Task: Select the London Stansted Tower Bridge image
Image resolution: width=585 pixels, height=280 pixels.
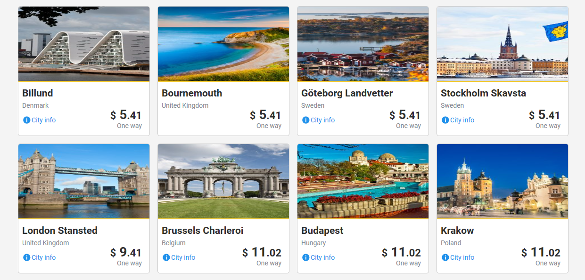Action: click(x=84, y=181)
